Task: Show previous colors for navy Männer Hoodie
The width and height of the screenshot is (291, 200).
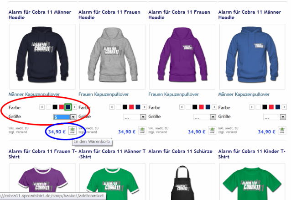Action: coord(42,107)
